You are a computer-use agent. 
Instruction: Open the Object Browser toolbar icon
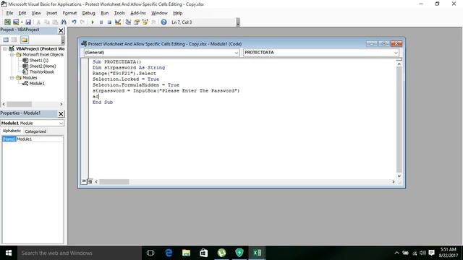click(145, 22)
